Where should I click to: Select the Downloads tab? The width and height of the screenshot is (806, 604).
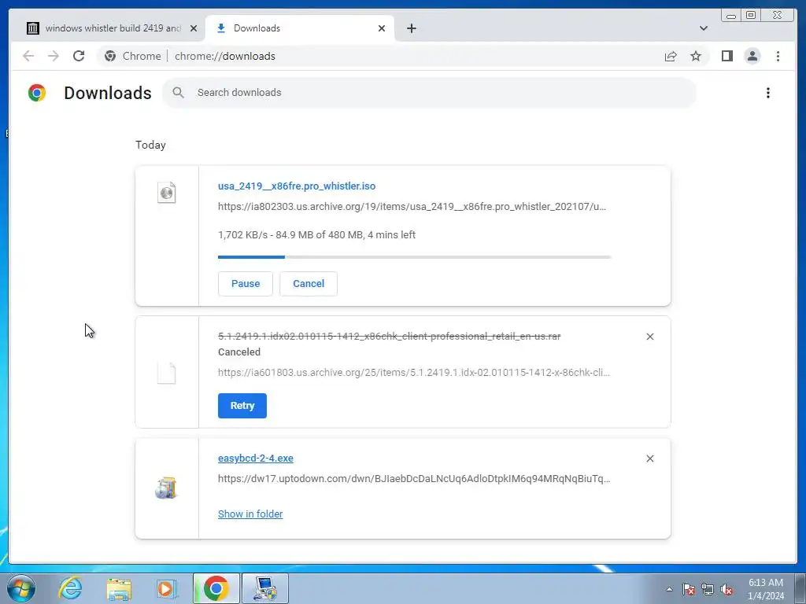click(x=300, y=28)
